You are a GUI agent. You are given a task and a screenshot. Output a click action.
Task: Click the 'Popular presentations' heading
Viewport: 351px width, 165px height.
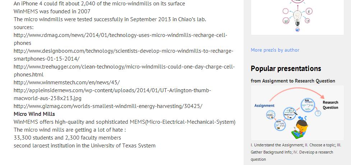click(x=286, y=69)
